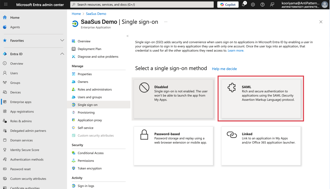Choose the Linked sign-on method card
330x189 pixels.
point(261,146)
